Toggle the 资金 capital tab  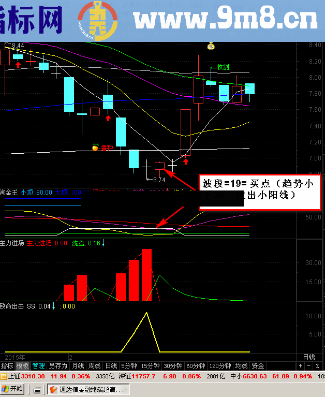(258, 365)
